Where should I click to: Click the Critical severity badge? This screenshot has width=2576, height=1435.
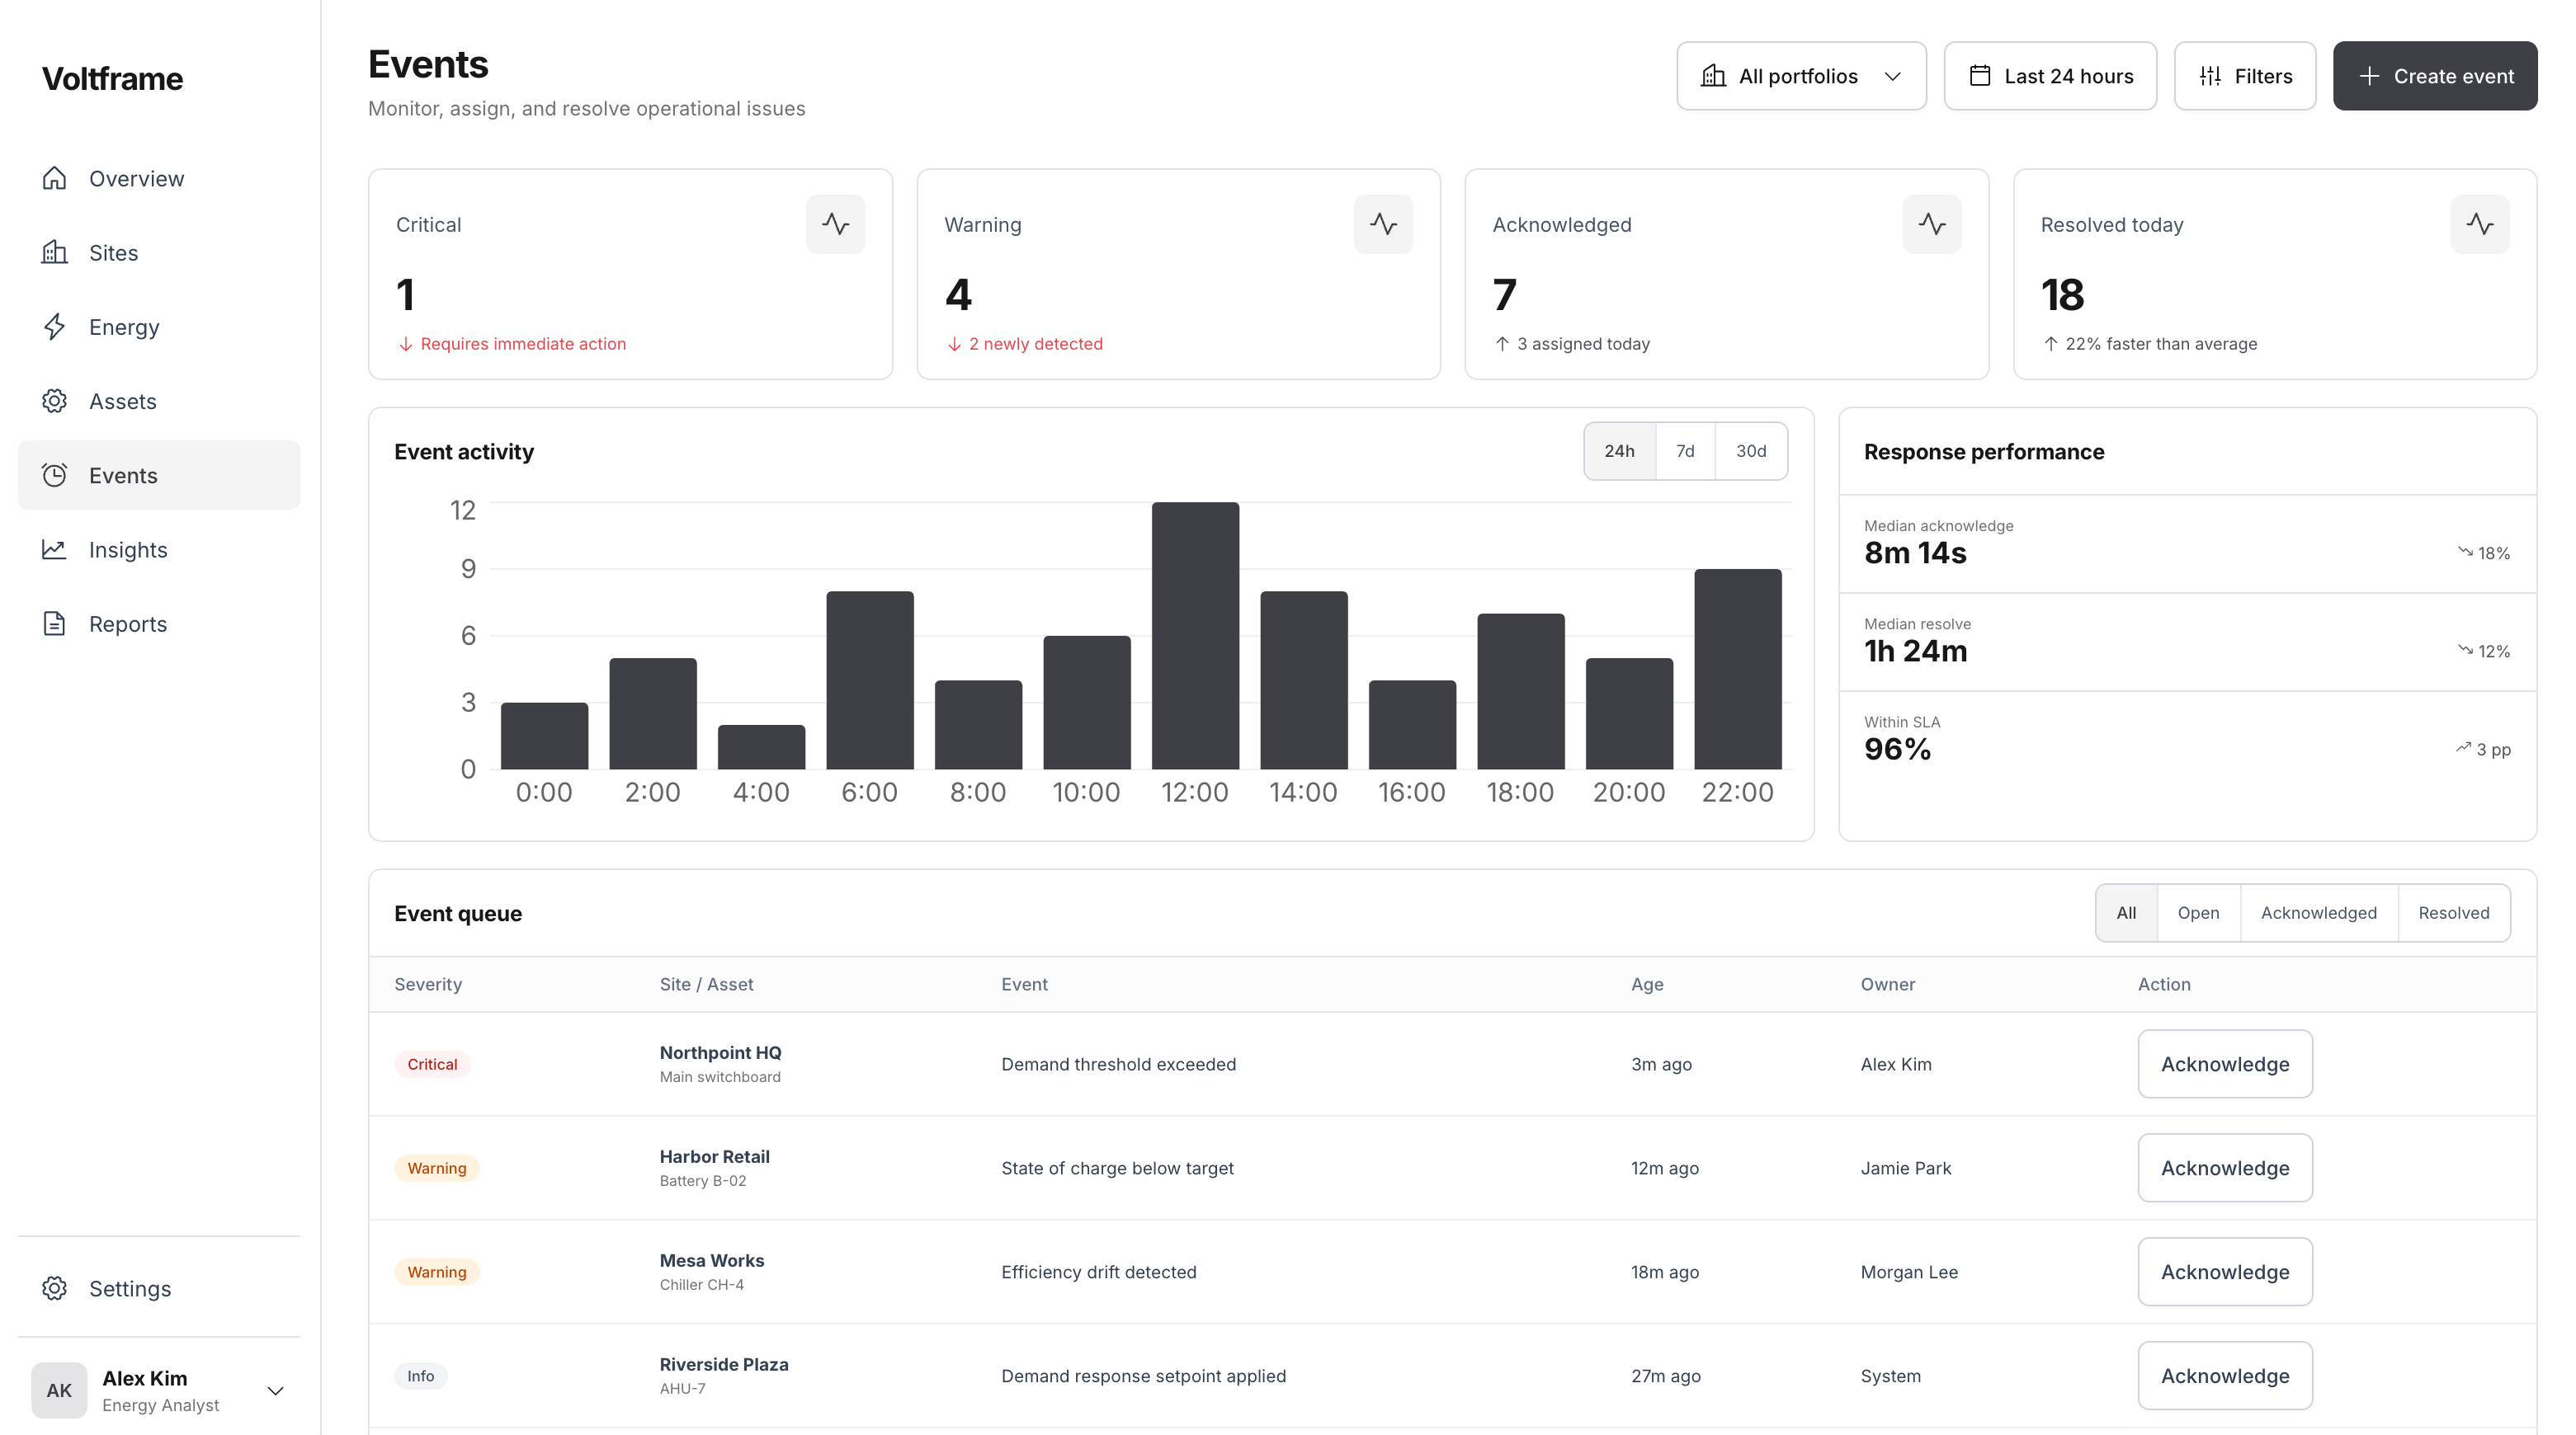[432, 1064]
